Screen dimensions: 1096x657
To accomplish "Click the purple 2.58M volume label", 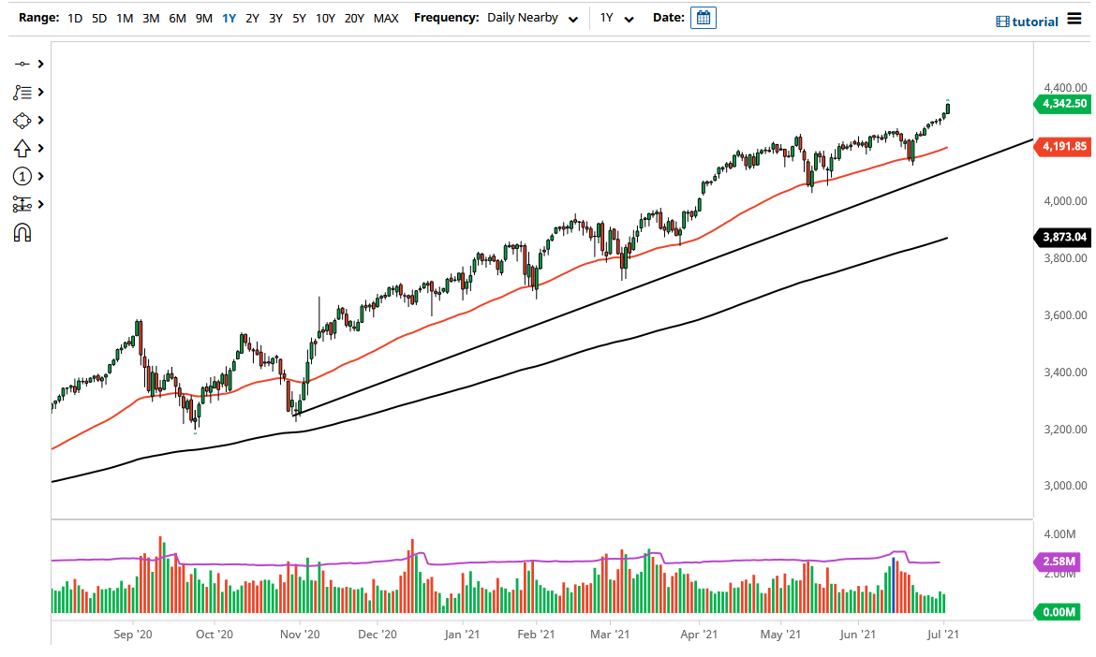I will click(1061, 562).
